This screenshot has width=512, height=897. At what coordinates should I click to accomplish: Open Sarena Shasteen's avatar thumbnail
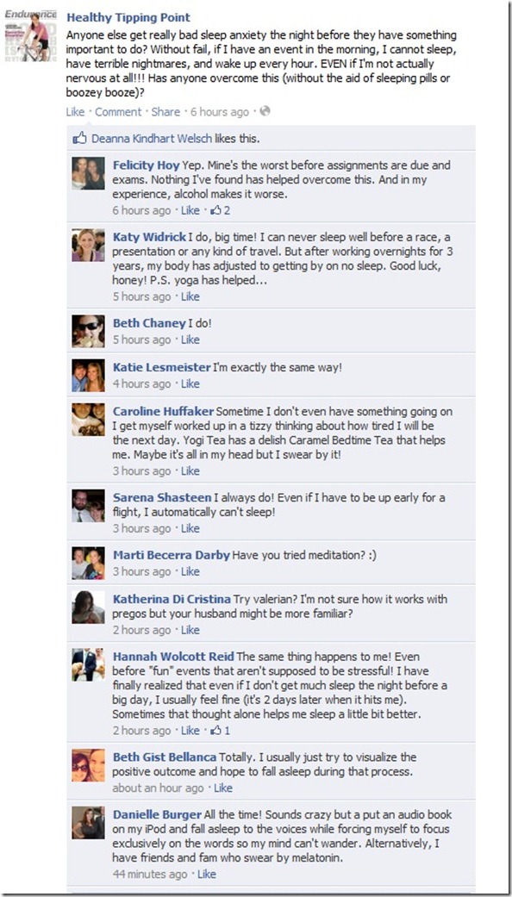88,506
